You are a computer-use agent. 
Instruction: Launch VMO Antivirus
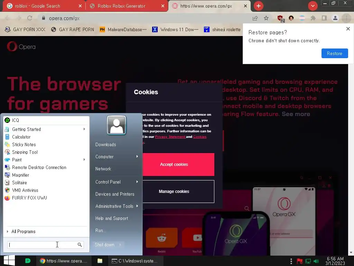coord(47,190)
